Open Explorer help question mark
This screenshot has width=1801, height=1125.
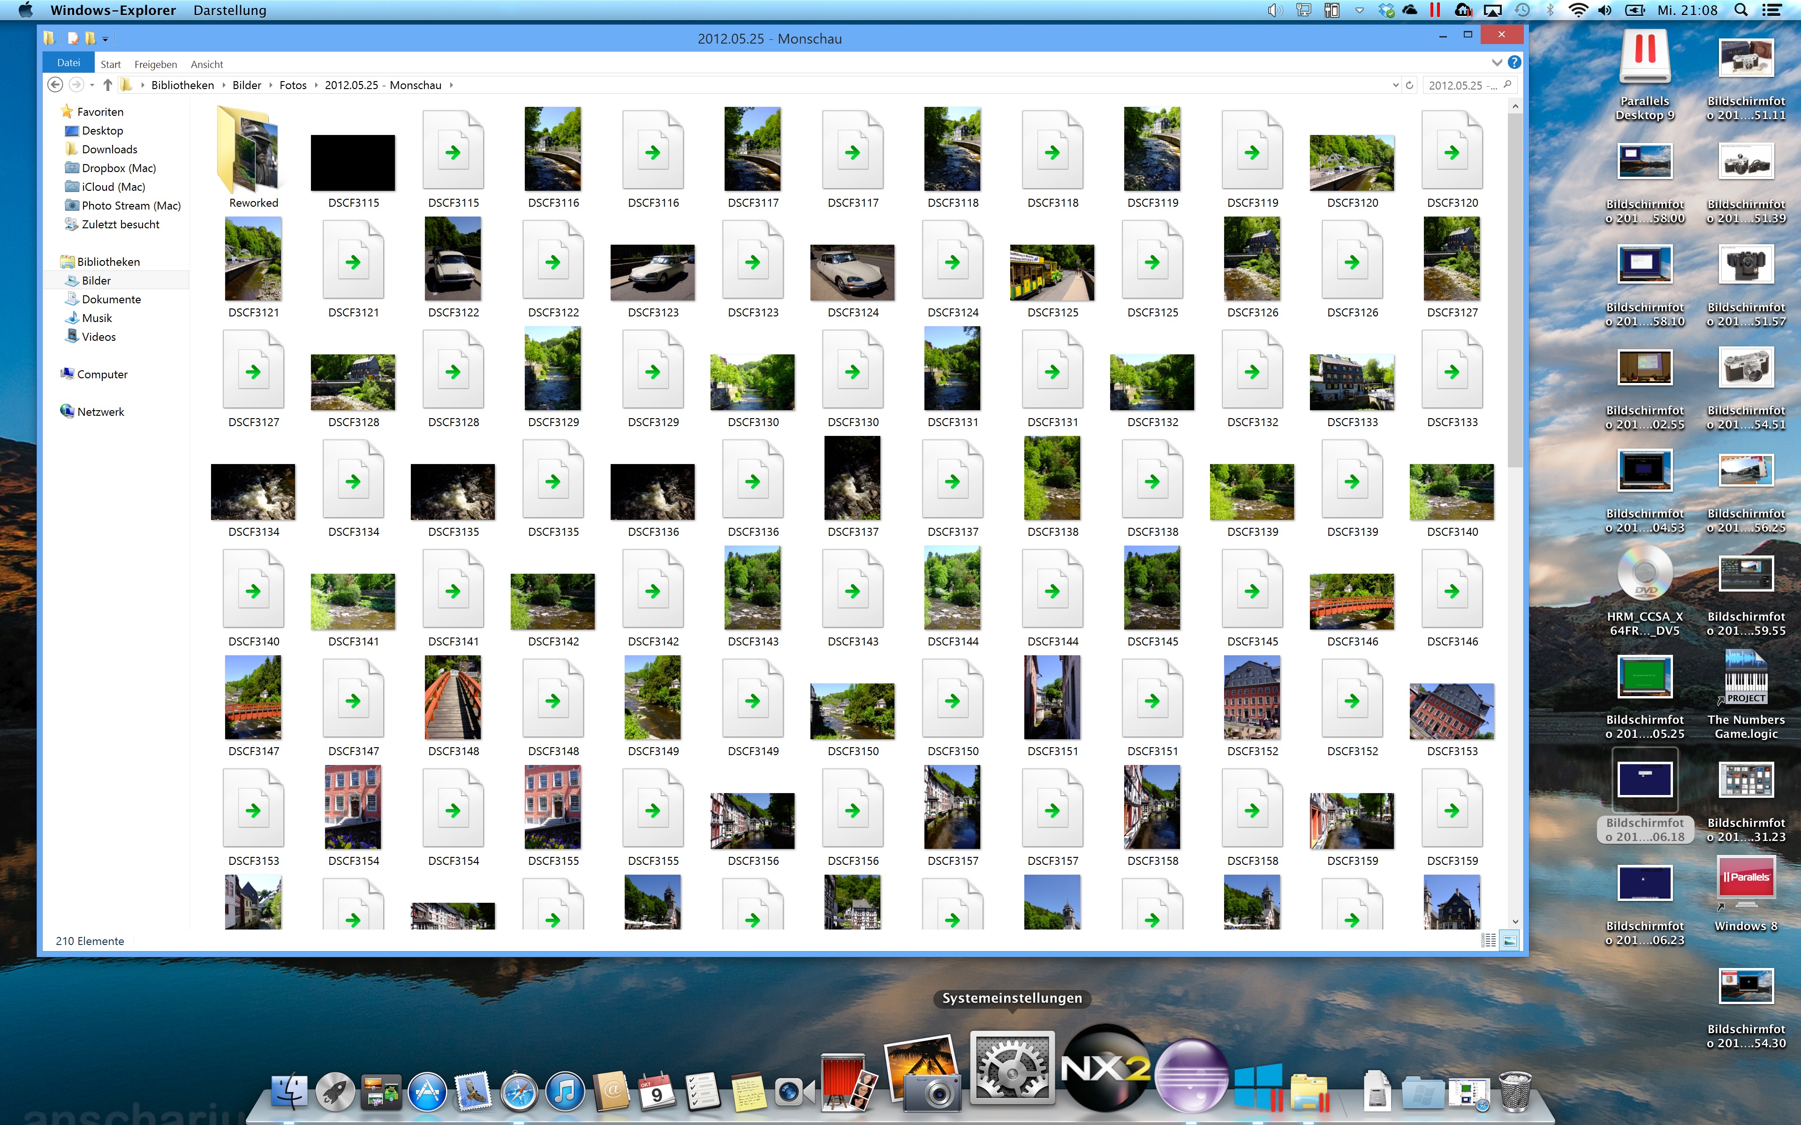coord(1514,62)
